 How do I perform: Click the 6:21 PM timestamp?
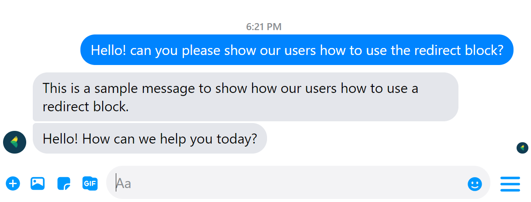coord(264,27)
